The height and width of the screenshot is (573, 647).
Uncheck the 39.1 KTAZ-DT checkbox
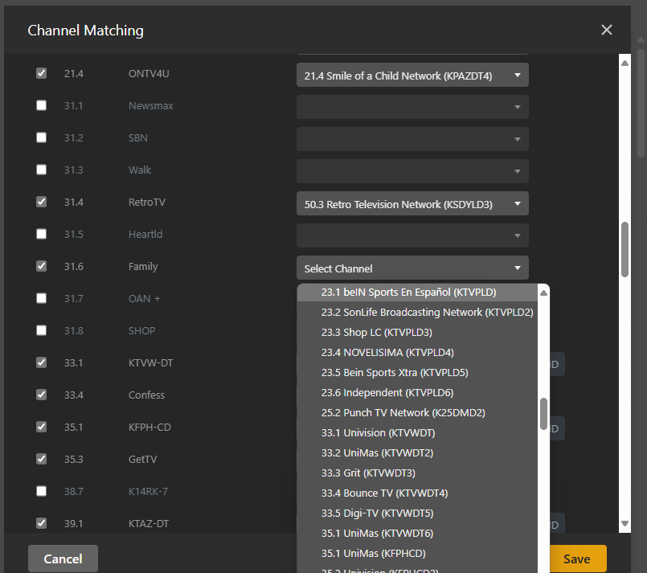coord(41,523)
